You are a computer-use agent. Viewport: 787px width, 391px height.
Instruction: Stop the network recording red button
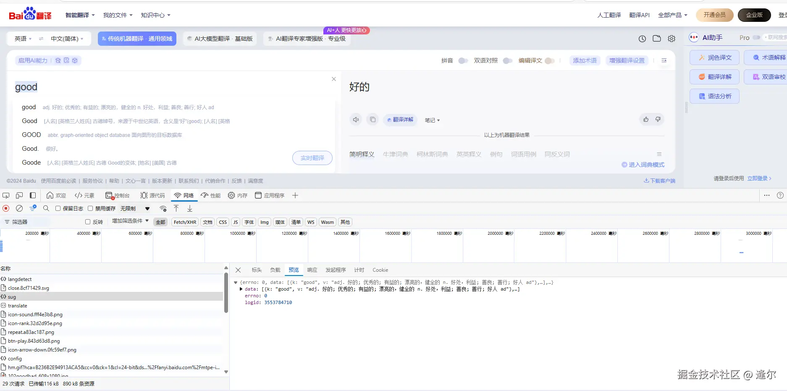point(5,208)
